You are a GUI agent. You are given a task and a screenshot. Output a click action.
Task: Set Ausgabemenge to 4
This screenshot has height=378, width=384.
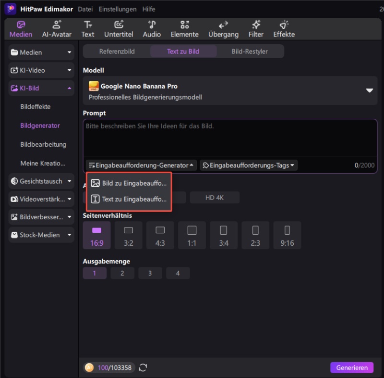[178, 273]
